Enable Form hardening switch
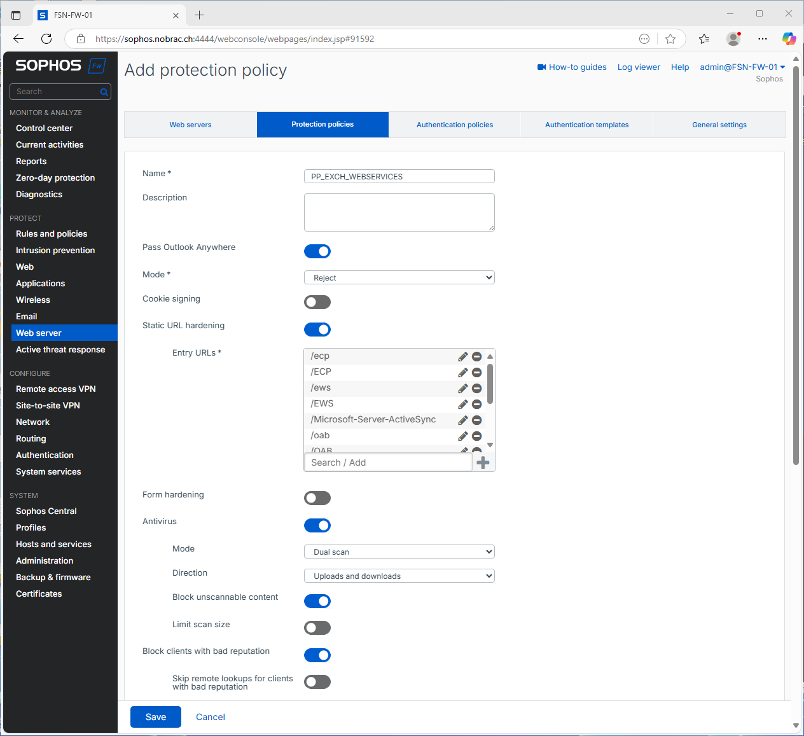 pos(317,498)
